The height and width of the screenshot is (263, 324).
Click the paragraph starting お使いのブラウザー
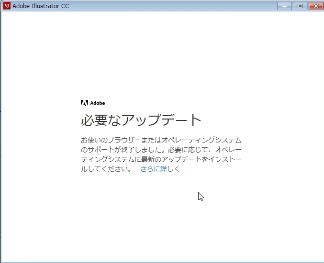(161, 155)
